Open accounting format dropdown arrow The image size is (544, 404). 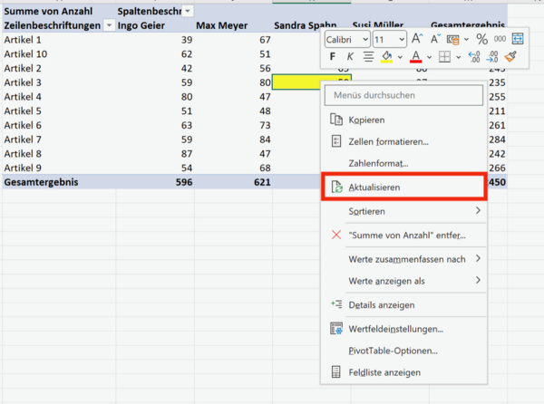(466, 39)
